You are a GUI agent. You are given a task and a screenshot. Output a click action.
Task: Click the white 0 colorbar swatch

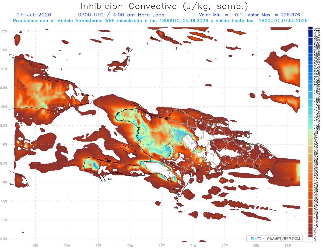coord(310,240)
